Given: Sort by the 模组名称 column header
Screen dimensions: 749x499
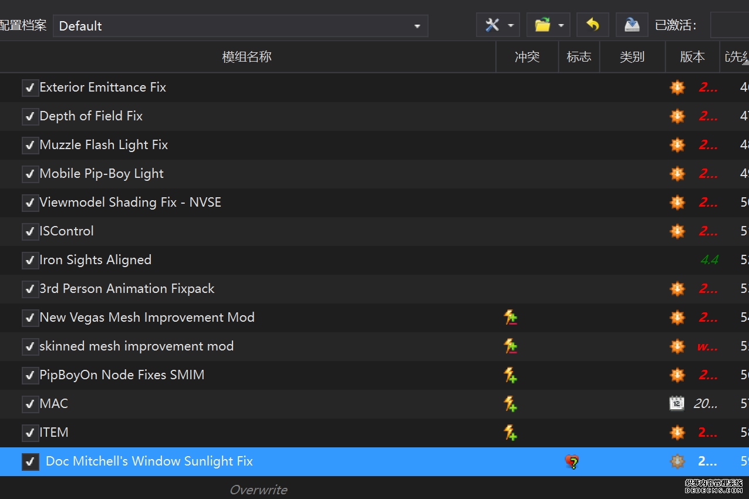Looking at the screenshot, I should pyautogui.click(x=247, y=57).
